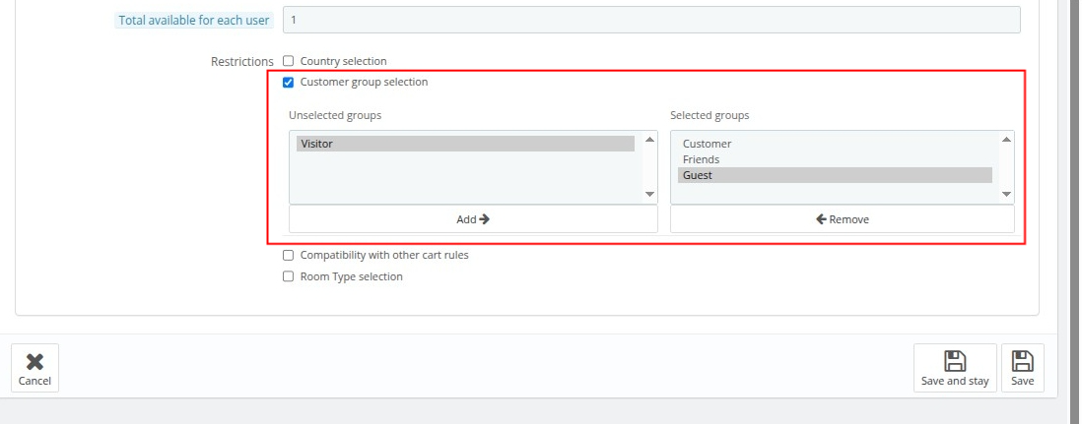Screen dimensions: 1082x424
Task: Click the page vertical scrollbar on right
Action: pyautogui.click(x=1074, y=197)
